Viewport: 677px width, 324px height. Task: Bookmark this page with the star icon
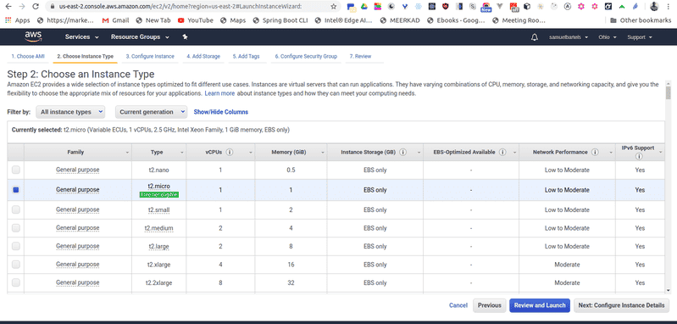pyautogui.click(x=333, y=7)
